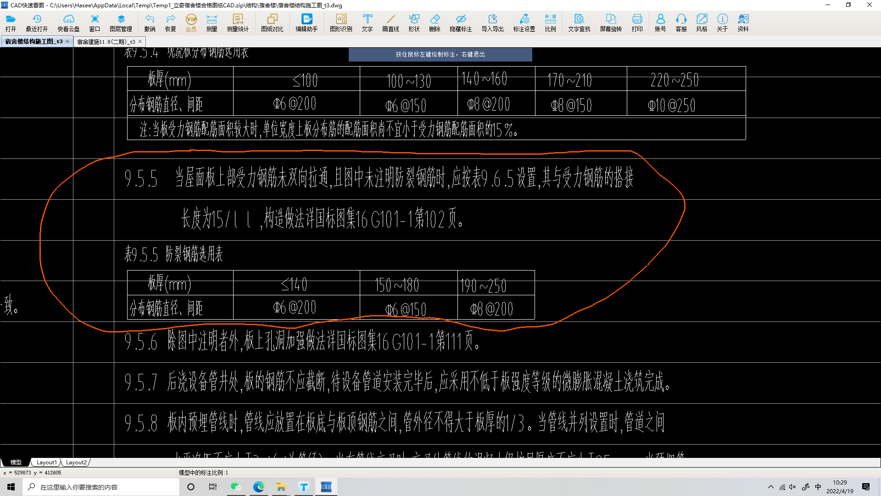Close the 宿舍楼结构施工图_t3 tab

[x=67, y=41]
